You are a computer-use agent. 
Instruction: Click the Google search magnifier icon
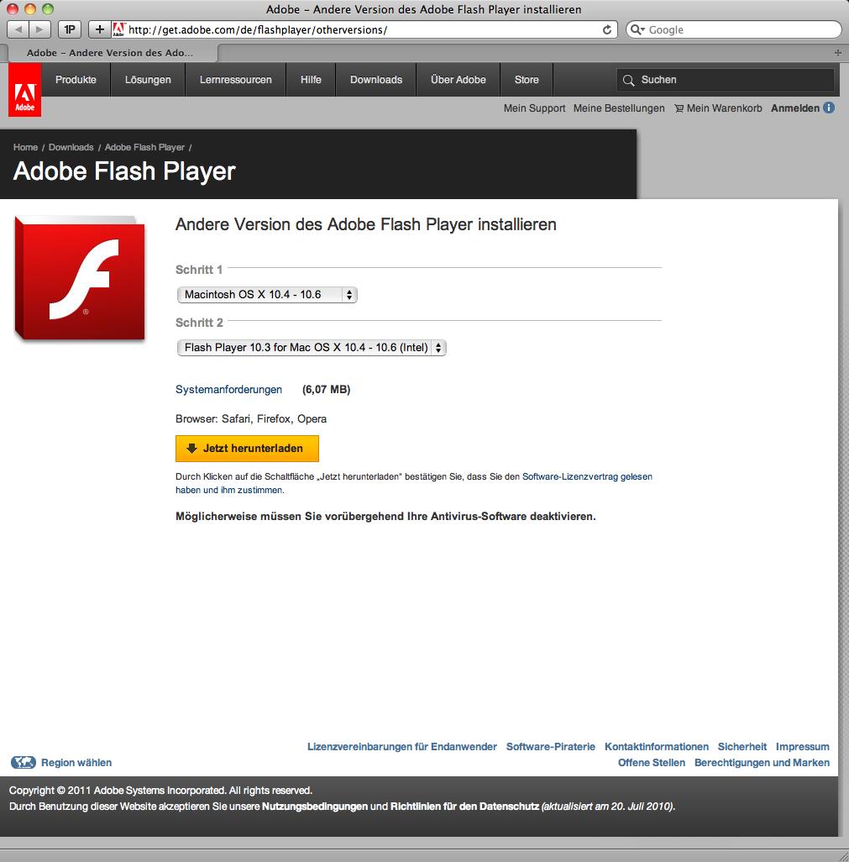[637, 29]
